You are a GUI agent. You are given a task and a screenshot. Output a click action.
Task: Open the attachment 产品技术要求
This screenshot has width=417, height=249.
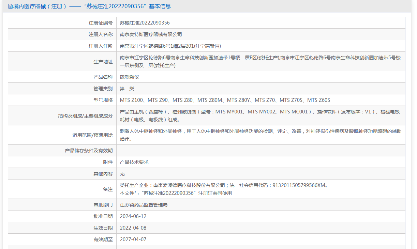point(134,162)
